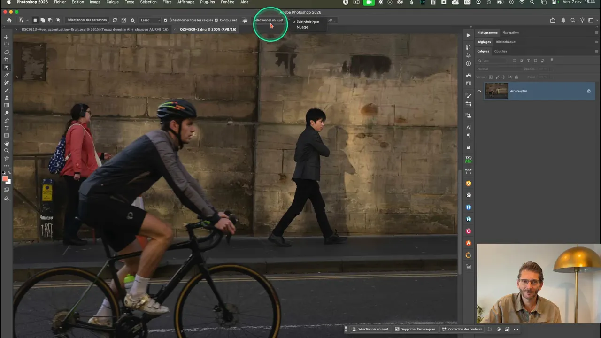
Task: Switch to the Couches tab
Action: pos(501,51)
